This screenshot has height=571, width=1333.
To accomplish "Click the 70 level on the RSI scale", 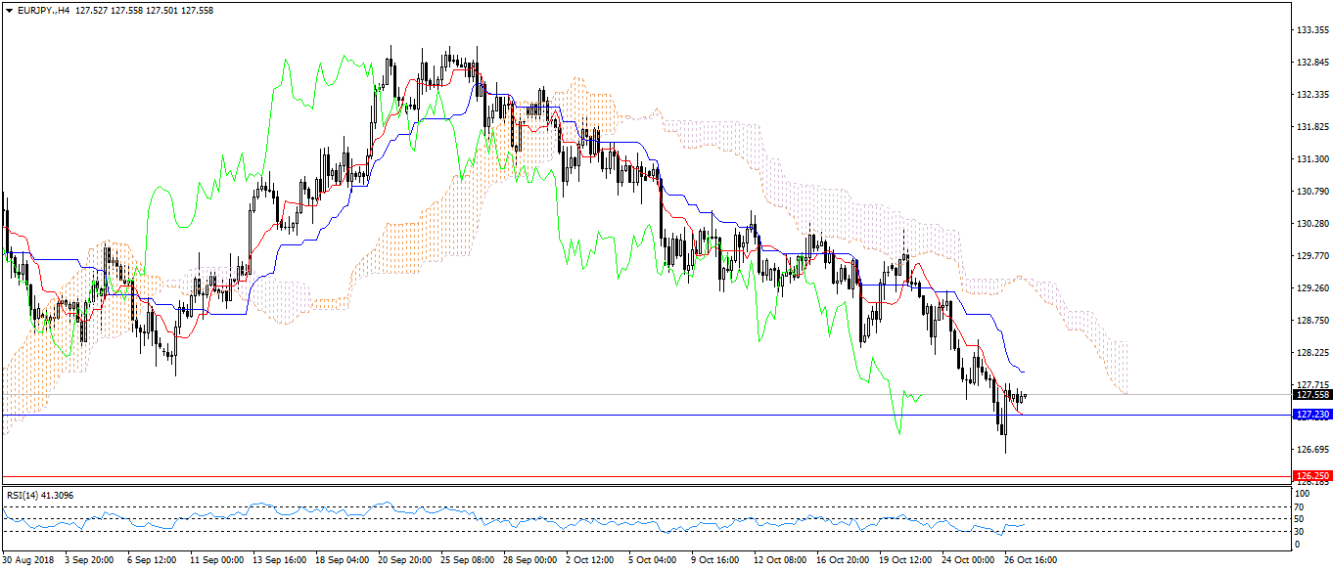I will coord(1299,507).
